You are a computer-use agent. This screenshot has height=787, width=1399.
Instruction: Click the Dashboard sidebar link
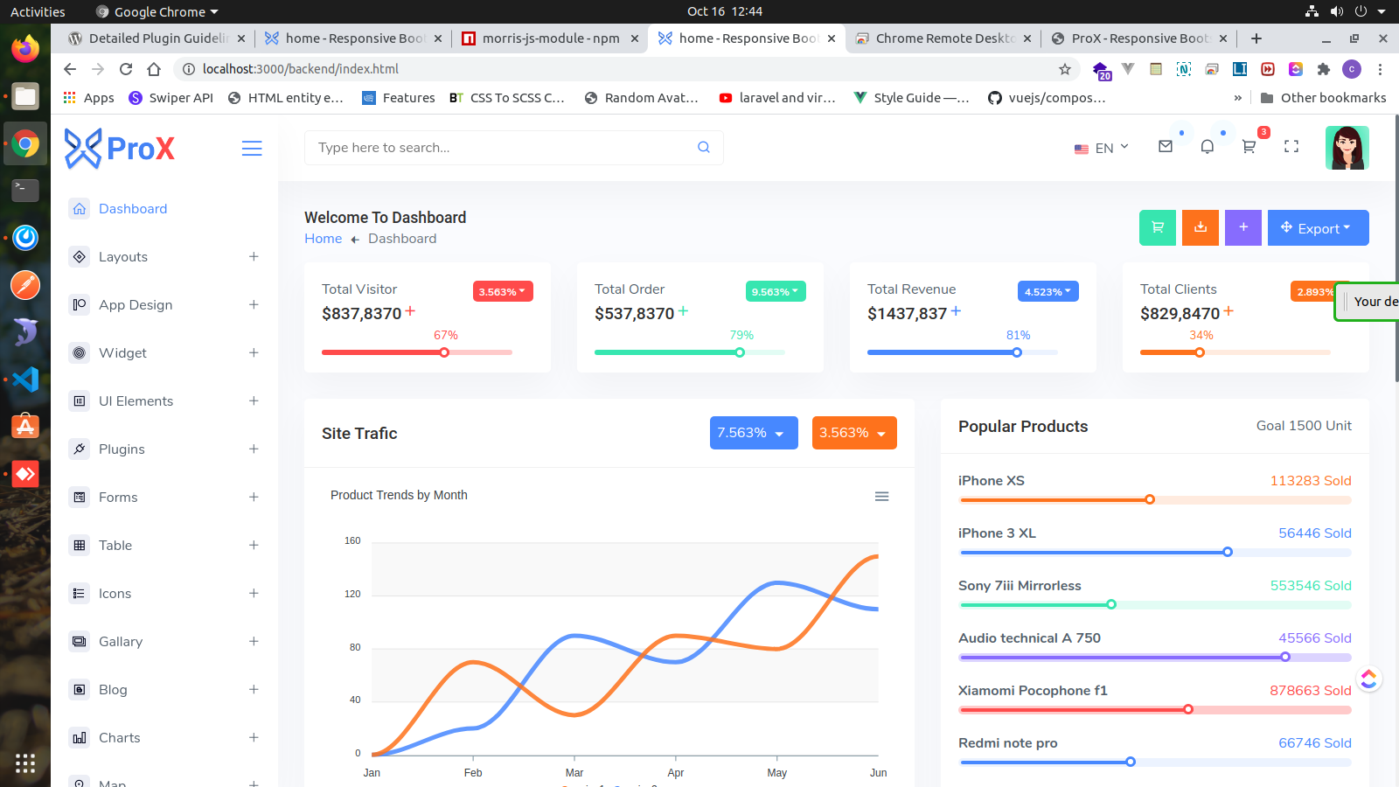132,209
